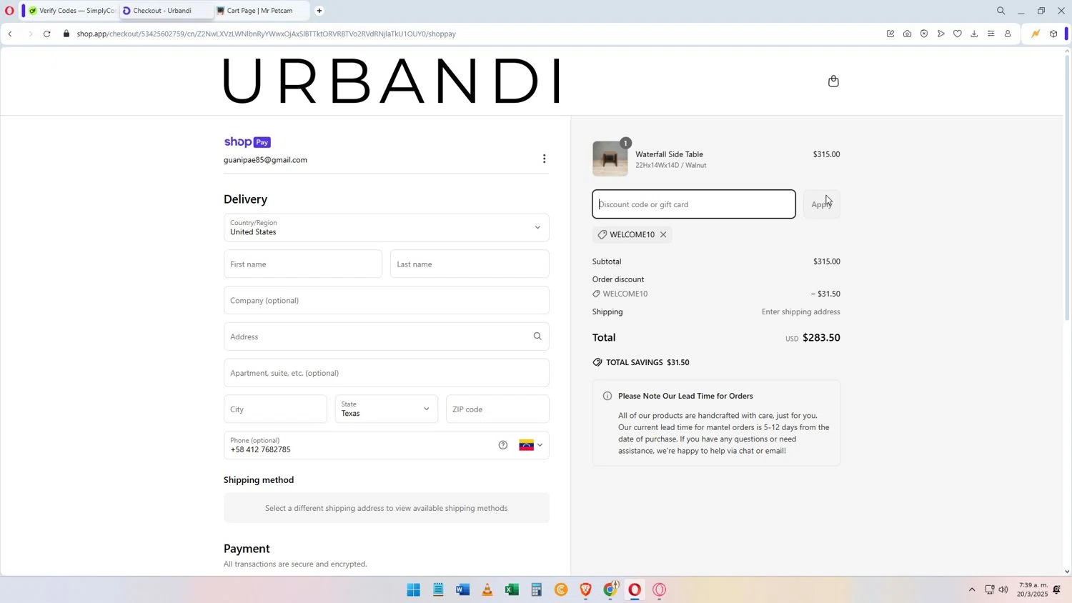Select the Checkout - Urbandi tab

click(x=164, y=11)
